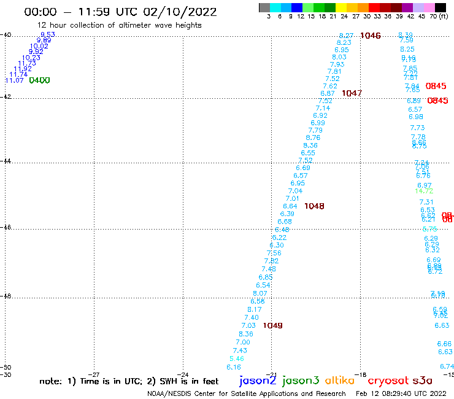The image size is (454, 399).
Task: Select the dark red s3a label
Action: pyautogui.click(x=422, y=381)
